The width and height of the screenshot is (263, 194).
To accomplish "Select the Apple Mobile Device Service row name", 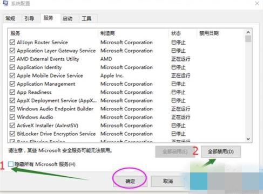I will pos(50,75).
